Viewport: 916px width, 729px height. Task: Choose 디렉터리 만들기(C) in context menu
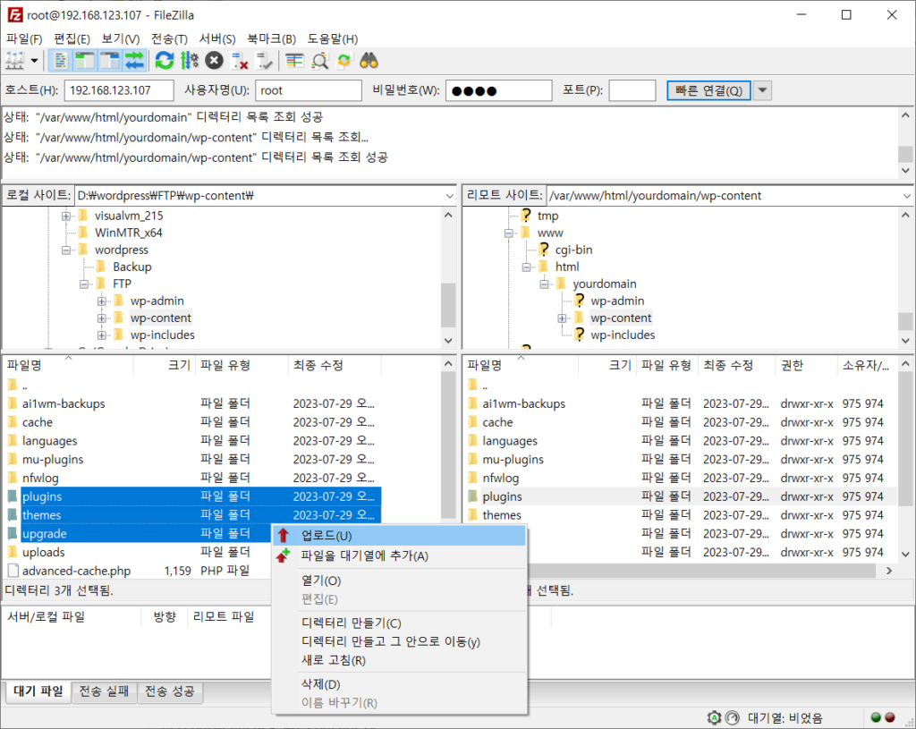pyautogui.click(x=399, y=623)
